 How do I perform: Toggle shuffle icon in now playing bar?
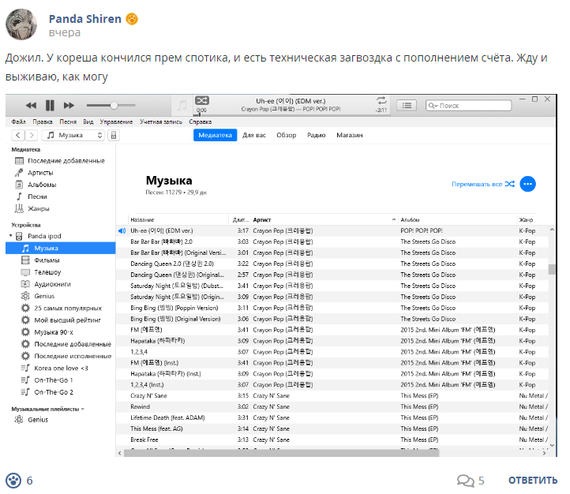pyautogui.click(x=202, y=100)
